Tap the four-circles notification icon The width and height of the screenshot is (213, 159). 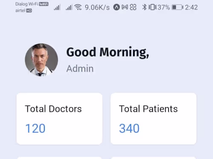[133, 7]
